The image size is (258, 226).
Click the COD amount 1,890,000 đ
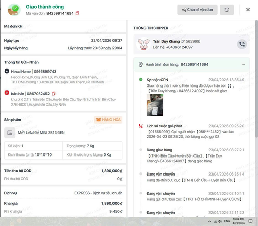(111, 171)
